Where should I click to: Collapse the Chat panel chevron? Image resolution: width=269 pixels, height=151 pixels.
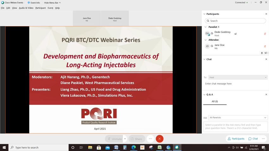[204, 59]
